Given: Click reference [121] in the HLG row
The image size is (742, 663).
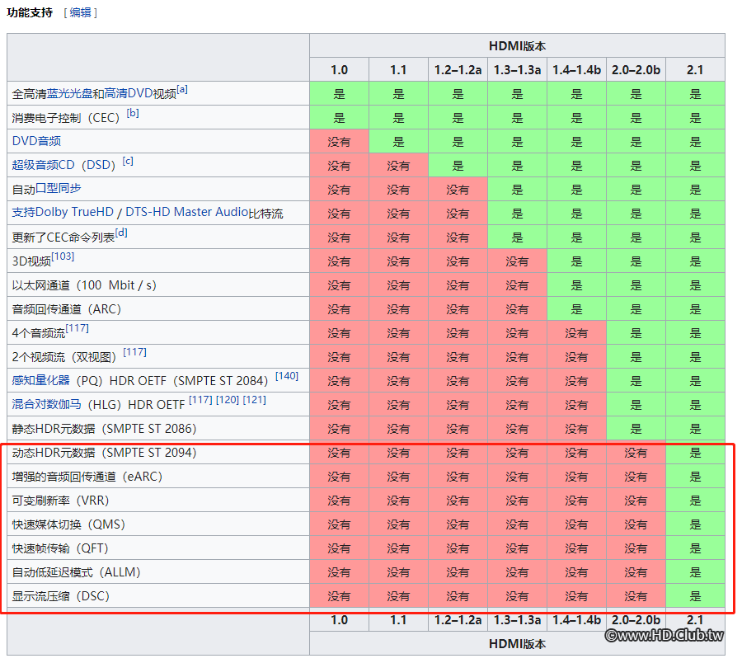Looking at the screenshot, I should [255, 400].
